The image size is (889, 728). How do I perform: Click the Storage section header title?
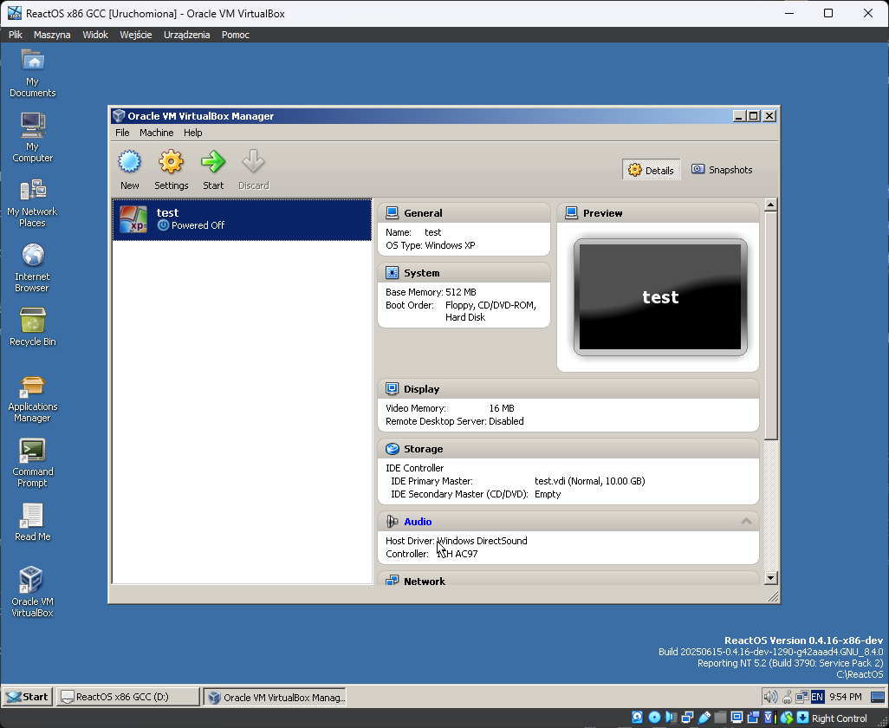(x=424, y=449)
